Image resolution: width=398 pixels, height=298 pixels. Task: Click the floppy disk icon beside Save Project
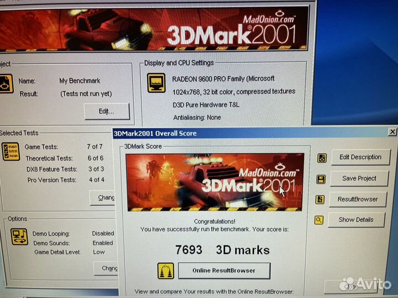(x=321, y=179)
